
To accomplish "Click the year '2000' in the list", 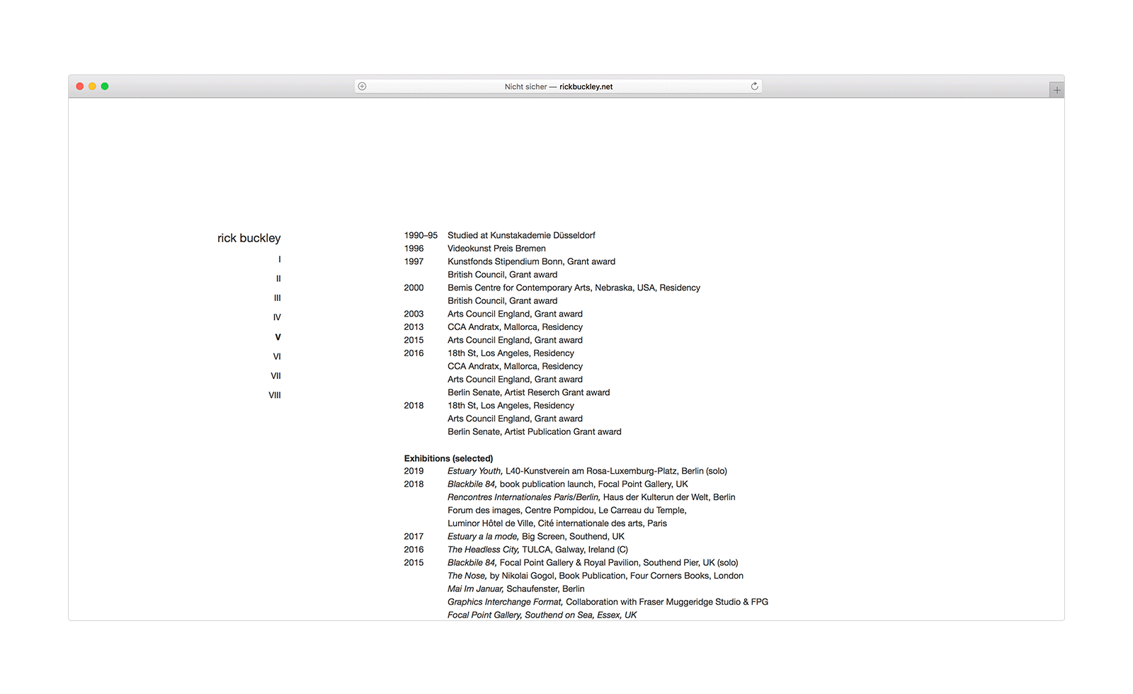I will tap(414, 288).
